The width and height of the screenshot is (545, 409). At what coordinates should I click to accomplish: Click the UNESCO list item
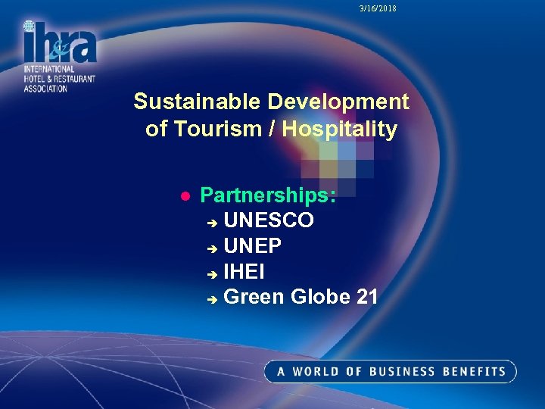coord(269,220)
